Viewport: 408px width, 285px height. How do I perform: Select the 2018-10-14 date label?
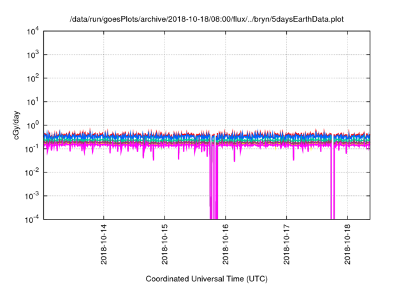[x=103, y=244]
